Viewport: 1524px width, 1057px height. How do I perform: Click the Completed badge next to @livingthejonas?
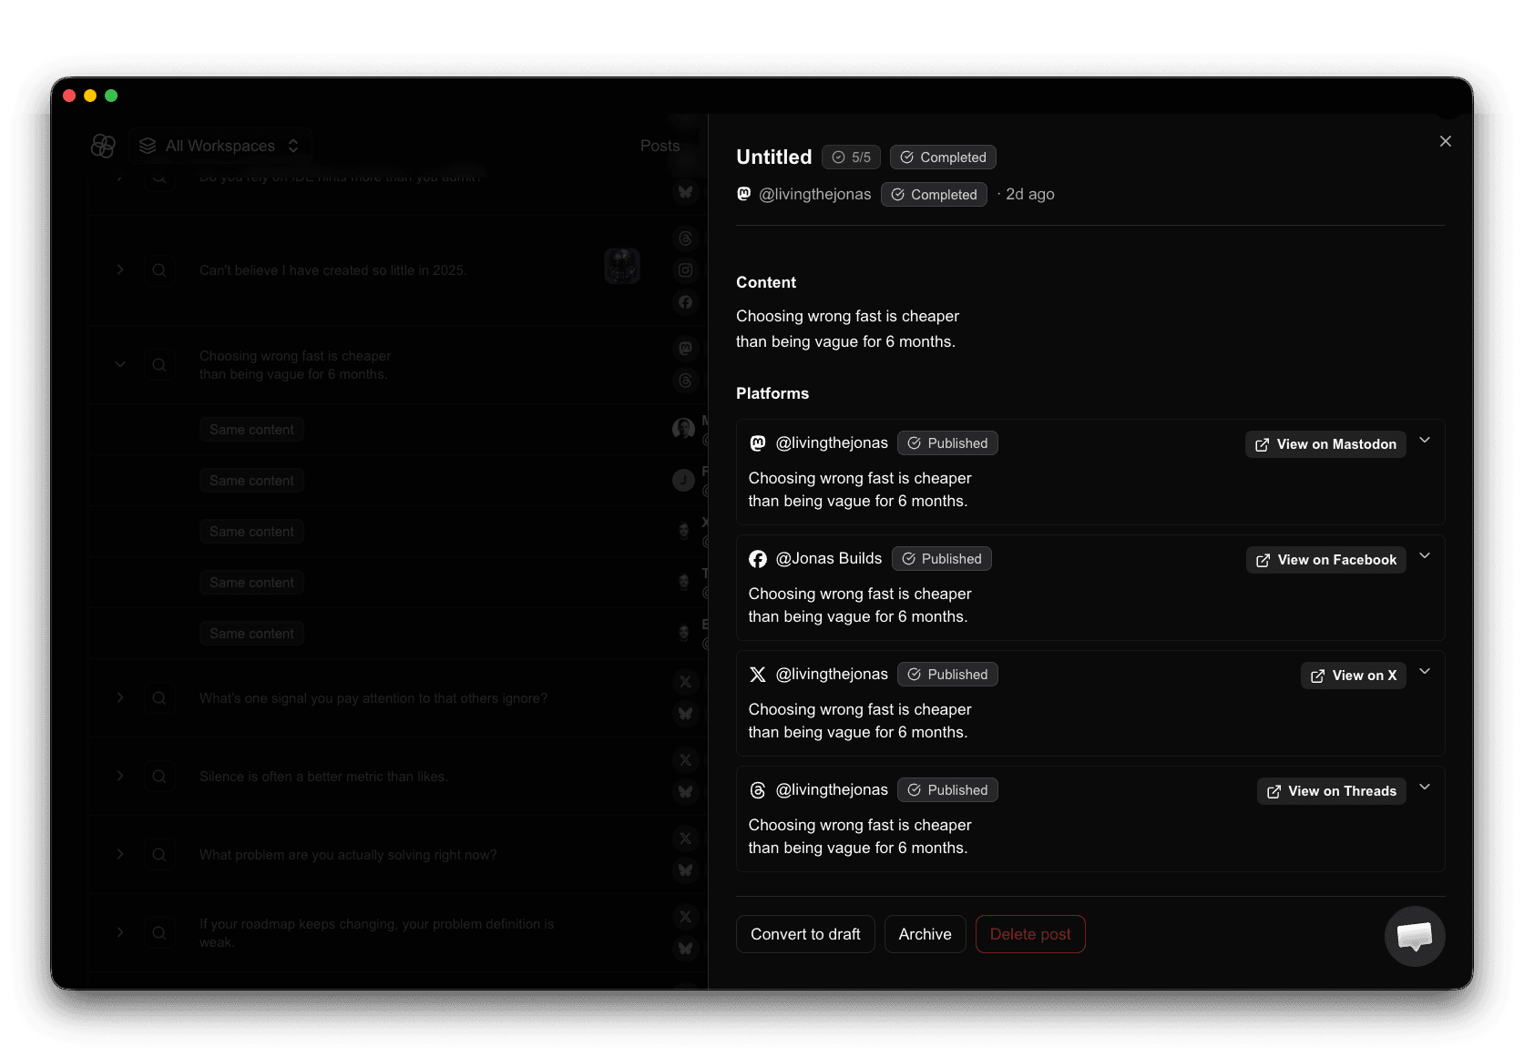pos(934,195)
